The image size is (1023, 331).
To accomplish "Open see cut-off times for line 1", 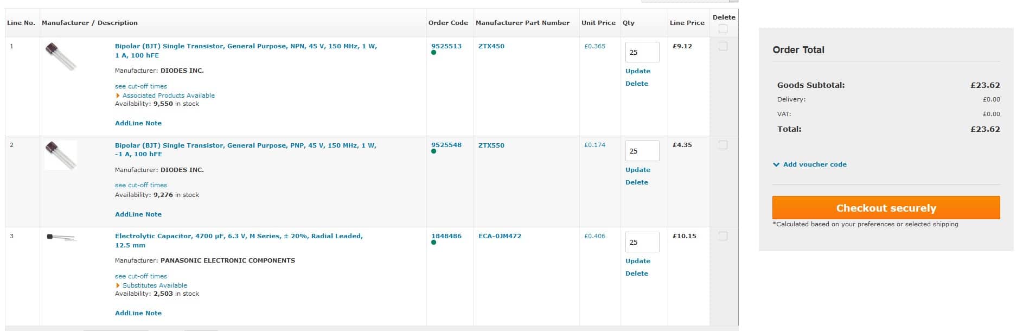I will tap(141, 86).
